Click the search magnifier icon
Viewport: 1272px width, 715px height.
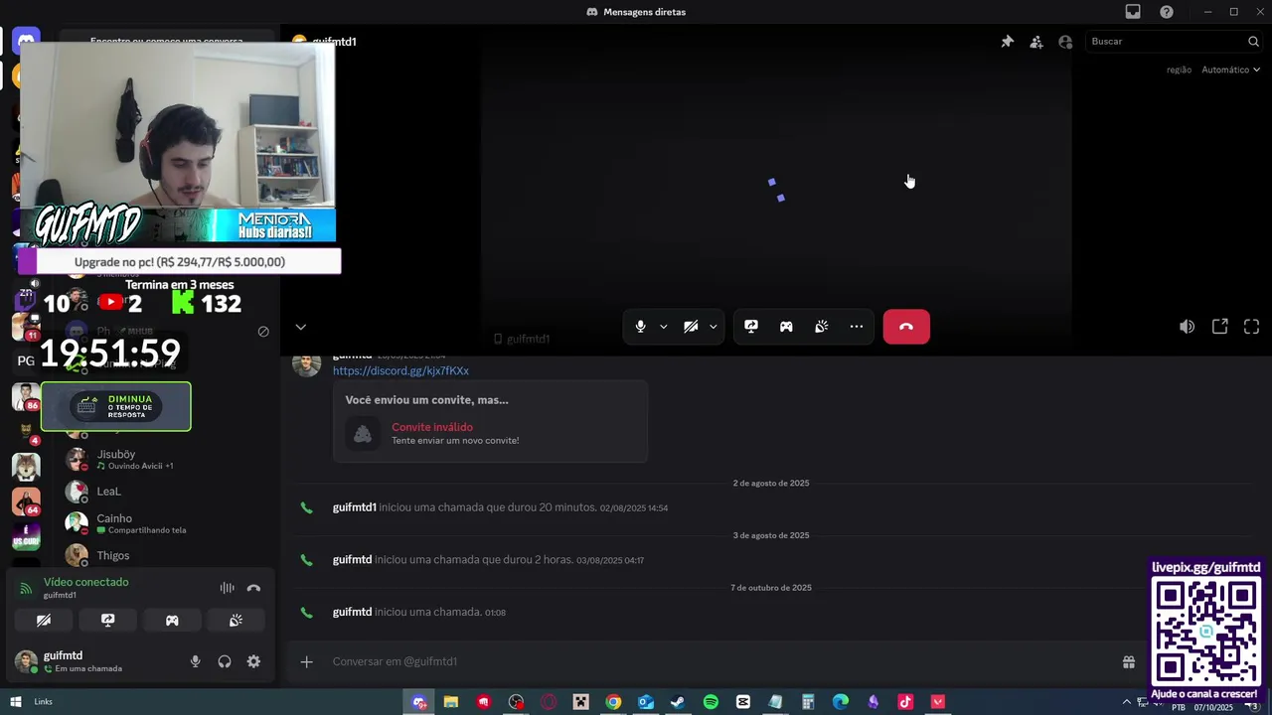tap(1253, 42)
